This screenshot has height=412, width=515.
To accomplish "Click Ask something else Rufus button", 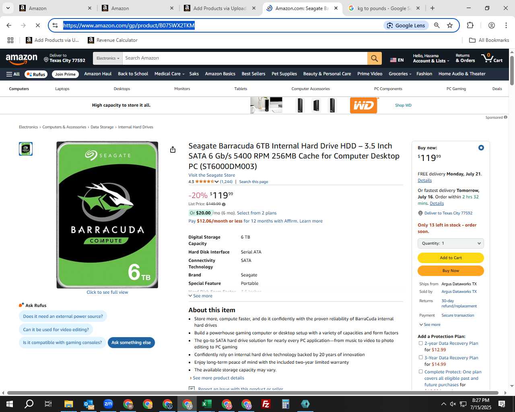I will [131, 342].
